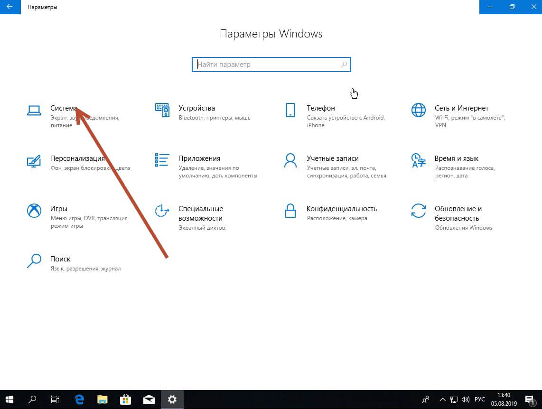Click the search magnifier in Найти параметр box
The width and height of the screenshot is (542, 409).
click(344, 65)
